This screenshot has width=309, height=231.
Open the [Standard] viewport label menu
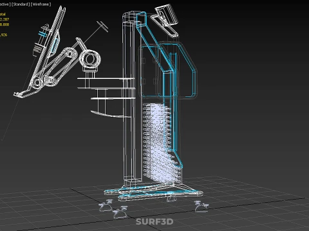pos(21,4)
